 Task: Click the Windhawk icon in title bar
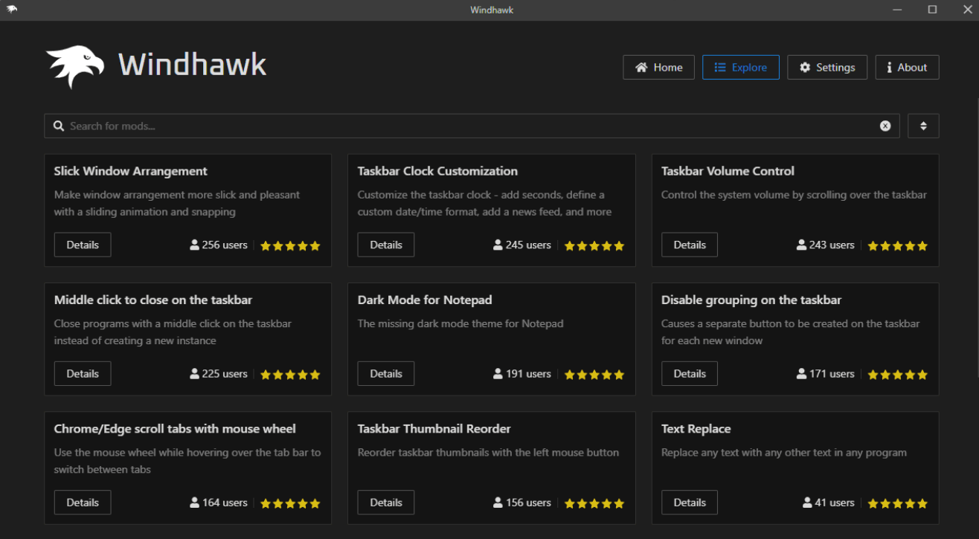11,10
